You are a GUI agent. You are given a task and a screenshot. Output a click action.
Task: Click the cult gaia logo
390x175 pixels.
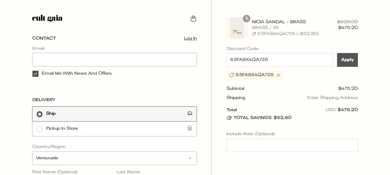[x=47, y=18]
